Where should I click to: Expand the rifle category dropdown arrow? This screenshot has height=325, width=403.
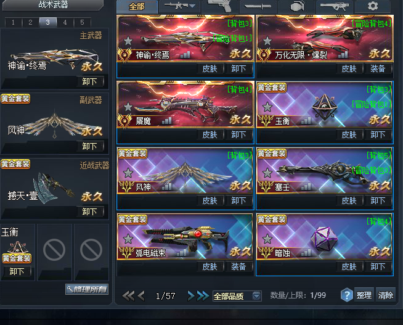click(x=192, y=6)
